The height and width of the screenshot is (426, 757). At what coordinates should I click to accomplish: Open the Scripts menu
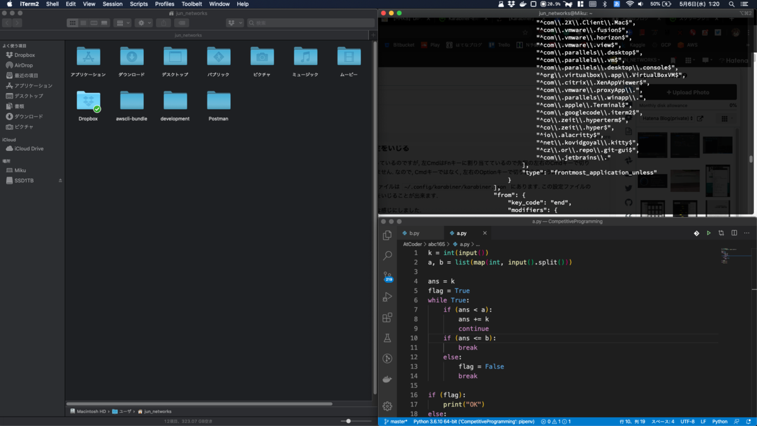139,4
